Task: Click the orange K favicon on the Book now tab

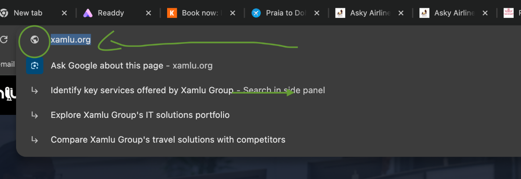Action: pyautogui.click(x=172, y=13)
